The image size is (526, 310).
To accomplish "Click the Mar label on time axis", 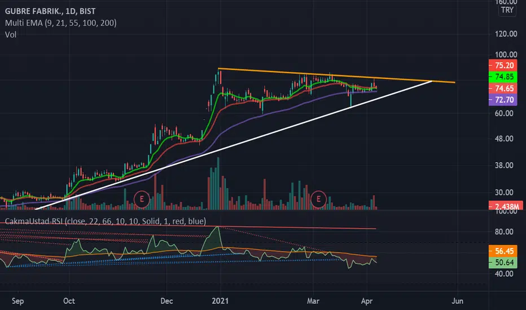I will (313, 301).
